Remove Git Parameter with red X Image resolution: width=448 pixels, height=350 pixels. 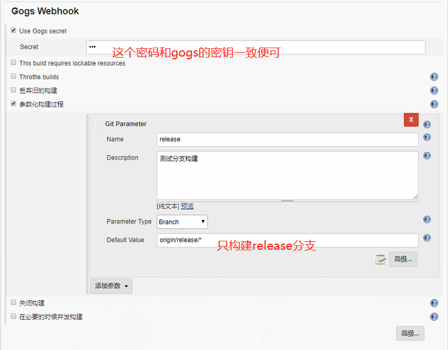pyautogui.click(x=412, y=120)
